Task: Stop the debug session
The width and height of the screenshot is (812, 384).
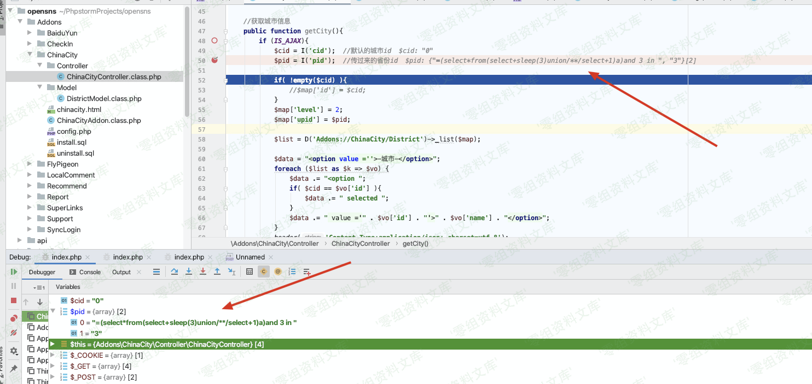Action: click(14, 300)
